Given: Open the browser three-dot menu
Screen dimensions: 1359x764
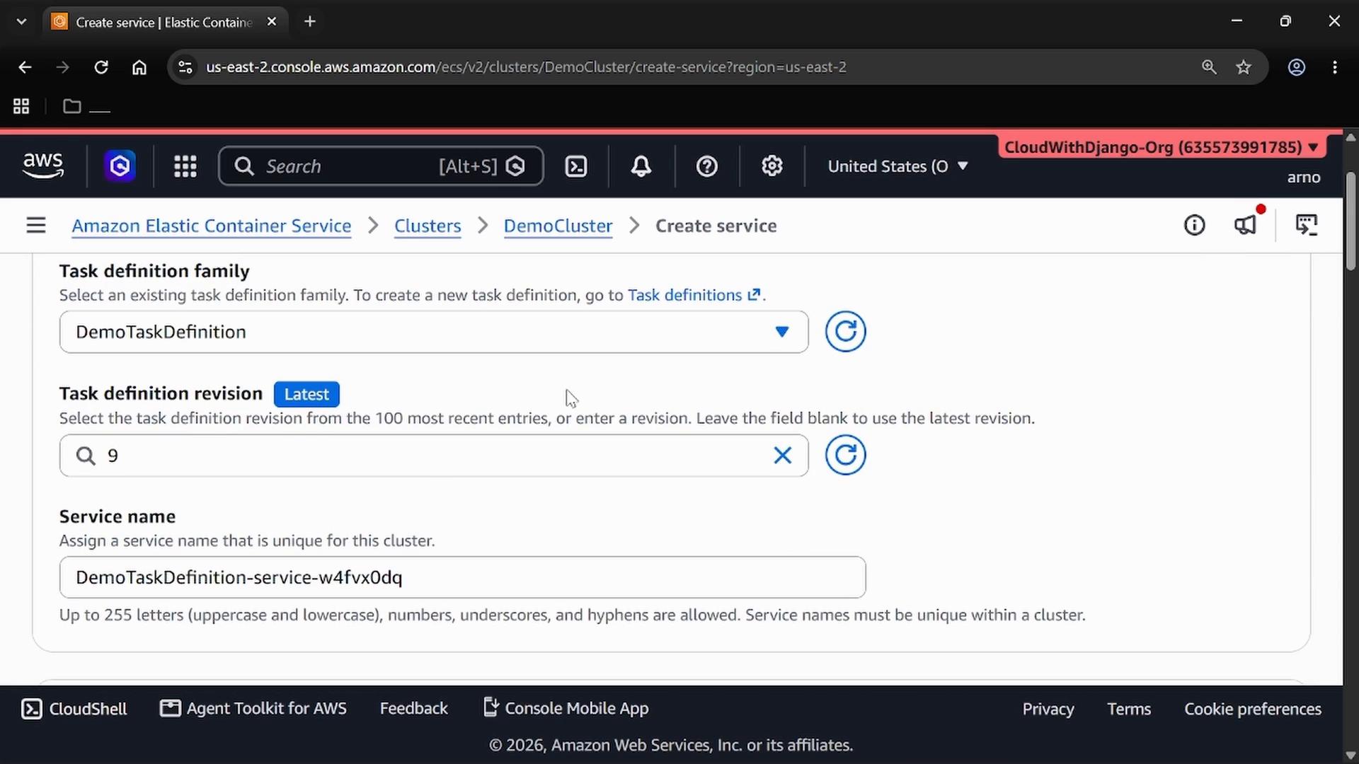Looking at the screenshot, I should (x=1335, y=67).
